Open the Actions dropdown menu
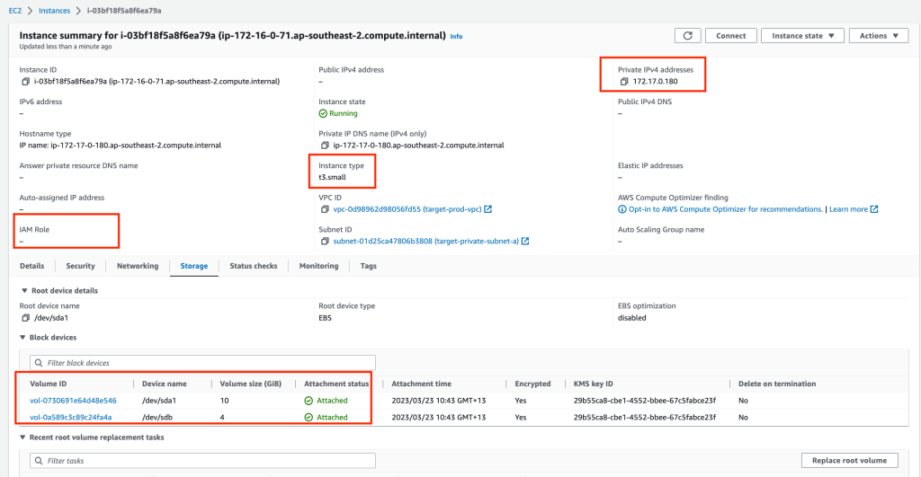 pyautogui.click(x=879, y=36)
